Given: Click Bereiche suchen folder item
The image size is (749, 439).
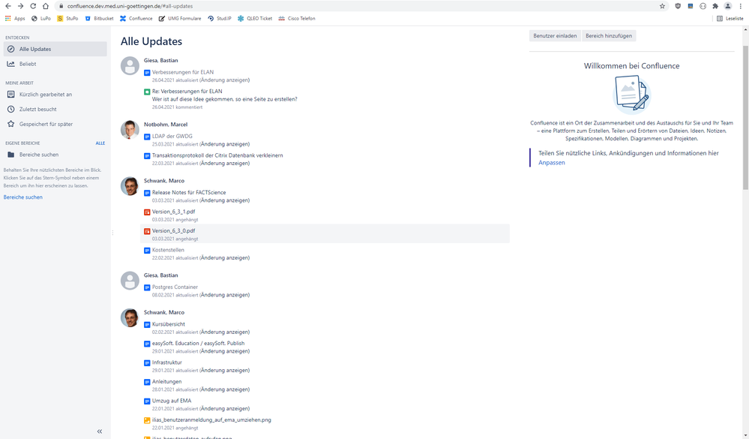Looking at the screenshot, I should click(x=55, y=155).
